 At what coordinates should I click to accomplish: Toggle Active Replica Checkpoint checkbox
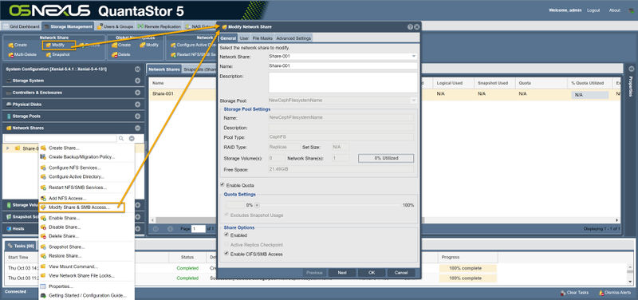tap(227, 245)
